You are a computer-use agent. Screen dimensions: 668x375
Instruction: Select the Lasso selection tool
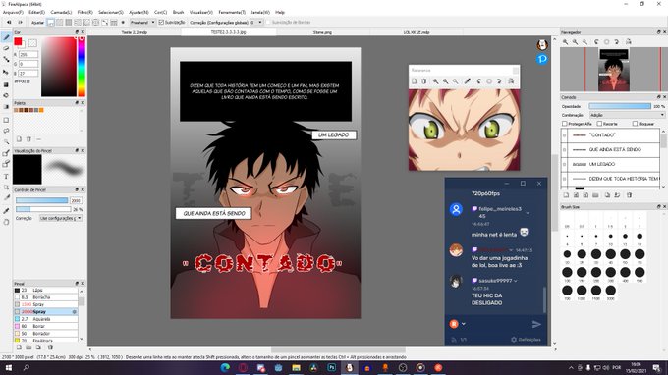(6, 131)
